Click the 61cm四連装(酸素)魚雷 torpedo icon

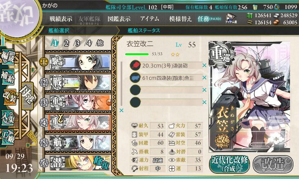tap(135, 78)
